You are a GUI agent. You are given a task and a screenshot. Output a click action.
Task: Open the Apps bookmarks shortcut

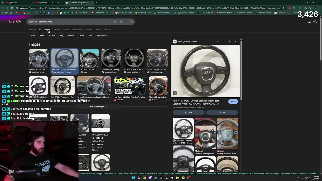(x=5, y=13)
